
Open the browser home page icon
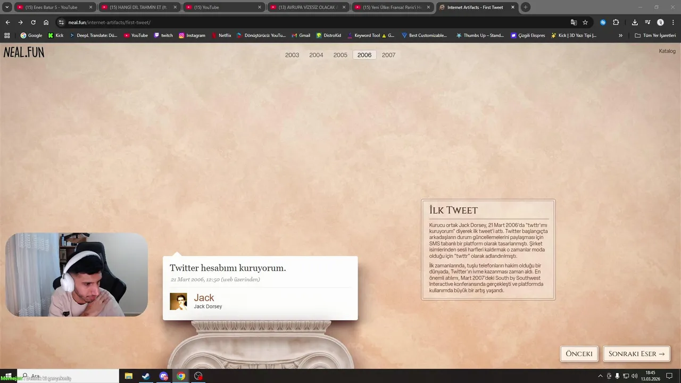[x=46, y=22]
